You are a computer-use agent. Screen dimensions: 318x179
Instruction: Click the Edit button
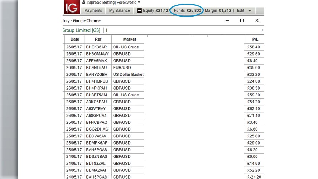pyautogui.click(x=241, y=10)
